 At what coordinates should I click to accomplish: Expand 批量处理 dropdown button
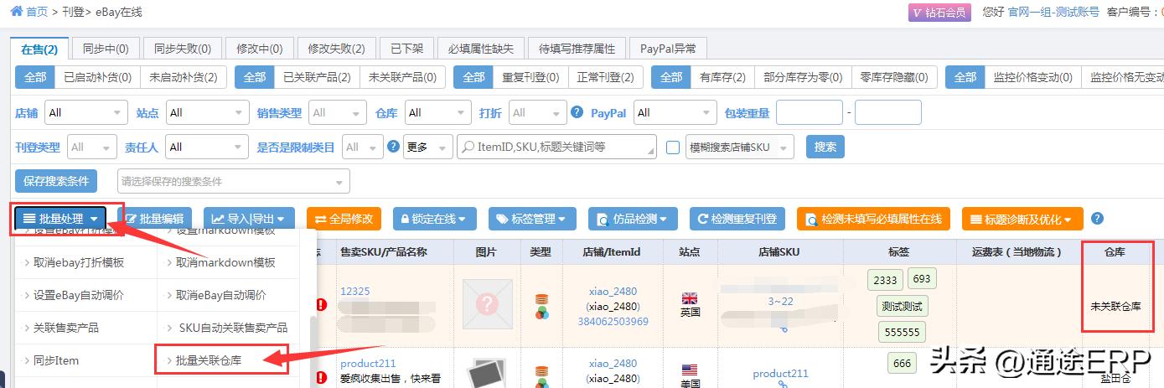pos(60,219)
